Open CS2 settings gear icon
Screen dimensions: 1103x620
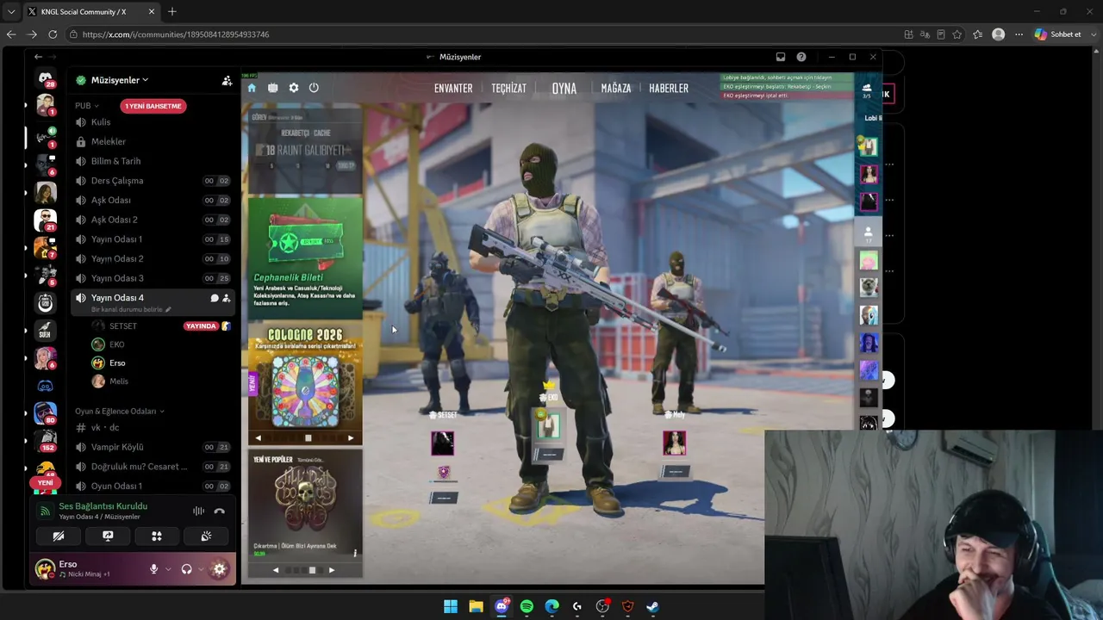click(294, 88)
